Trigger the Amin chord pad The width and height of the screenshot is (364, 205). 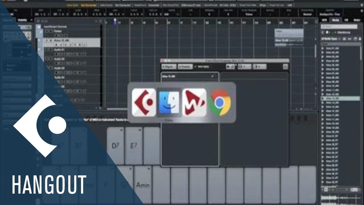pos(143,184)
